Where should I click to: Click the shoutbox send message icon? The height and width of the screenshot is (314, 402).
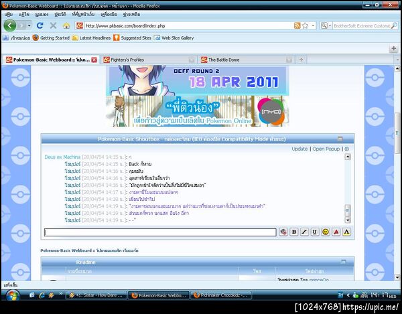pos(283,232)
